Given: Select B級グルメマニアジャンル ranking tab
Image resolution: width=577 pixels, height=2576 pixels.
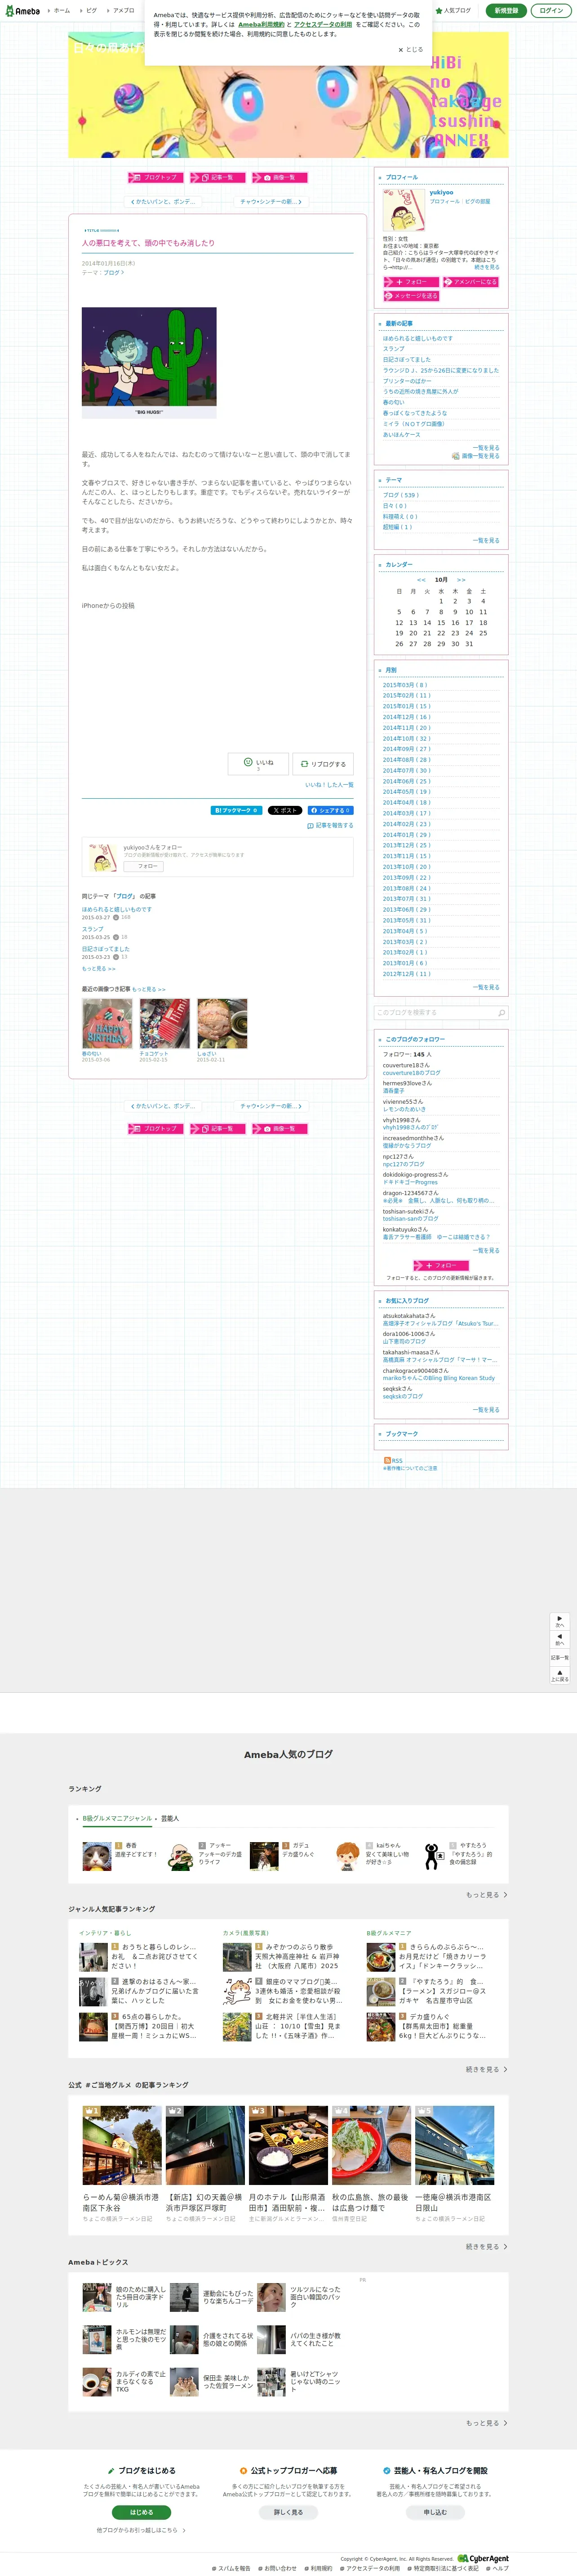Looking at the screenshot, I should (x=117, y=1819).
